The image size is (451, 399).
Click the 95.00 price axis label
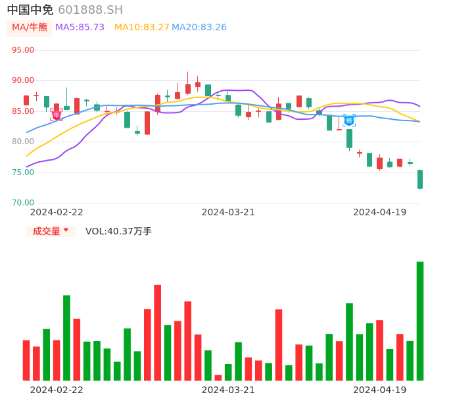(23, 50)
